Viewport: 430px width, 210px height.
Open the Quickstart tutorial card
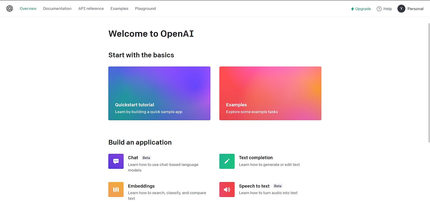click(x=159, y=93)
